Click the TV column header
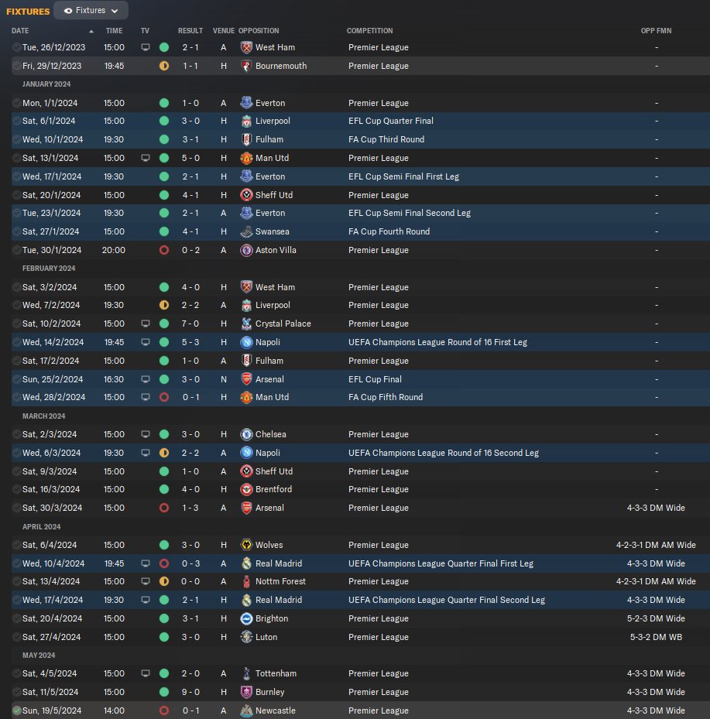 145,31
